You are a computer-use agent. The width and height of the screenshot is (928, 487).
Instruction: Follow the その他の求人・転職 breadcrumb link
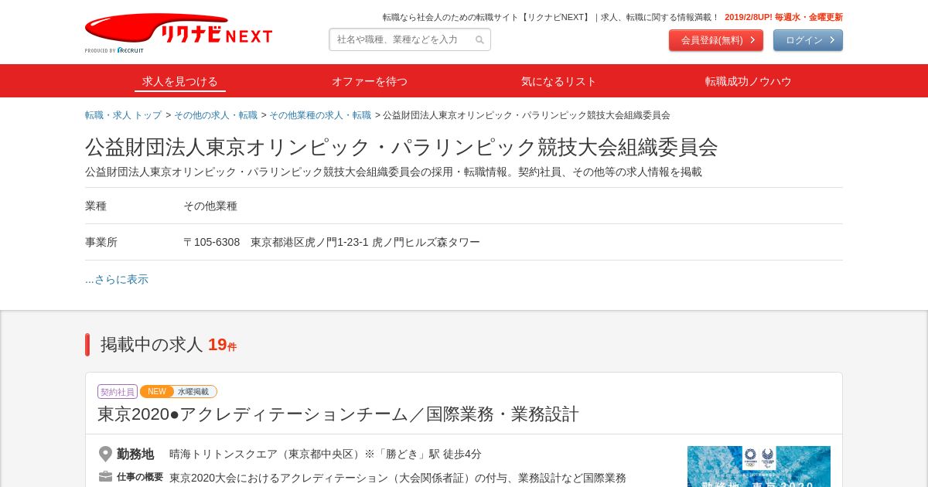click(216, 115)
